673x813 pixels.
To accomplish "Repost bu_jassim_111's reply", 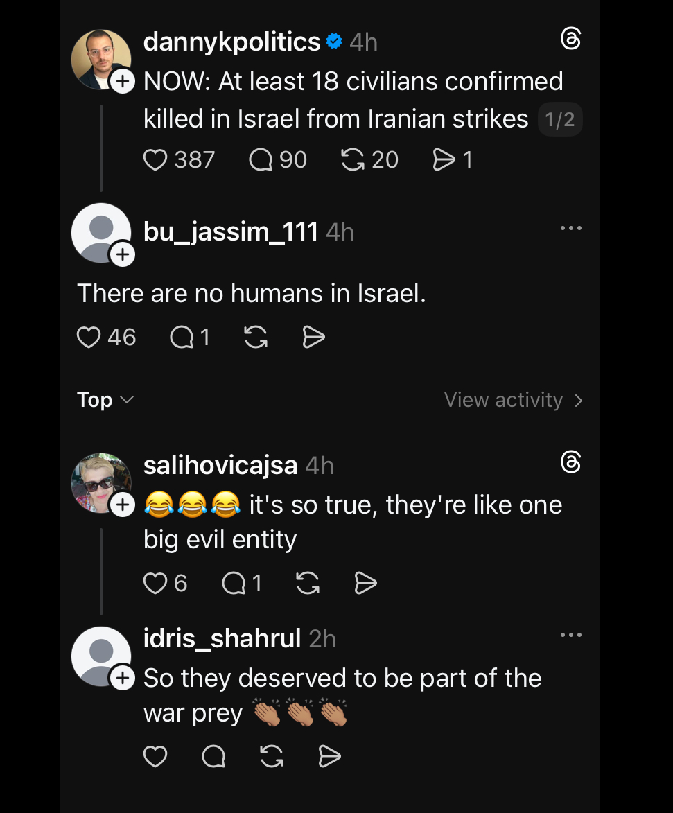I will (x=256, y=338).
